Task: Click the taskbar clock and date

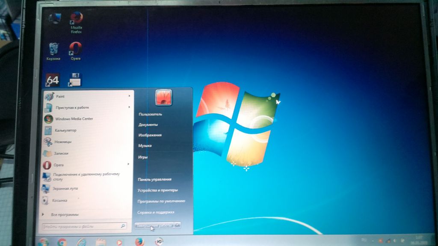Action: (x=419, y=240)
